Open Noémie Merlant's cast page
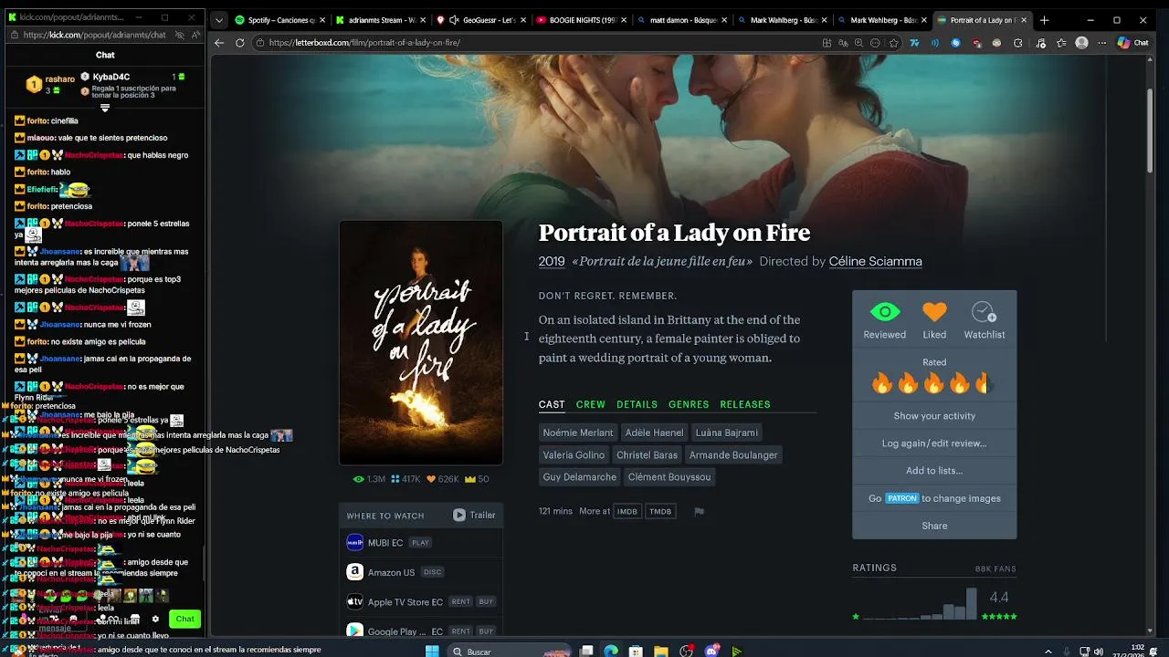Image resolution: width=1169 pixels, height=657 pixels. [x=578, y=433]
